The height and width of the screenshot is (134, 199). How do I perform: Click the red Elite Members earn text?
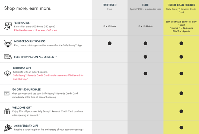(x=36, y=30)
